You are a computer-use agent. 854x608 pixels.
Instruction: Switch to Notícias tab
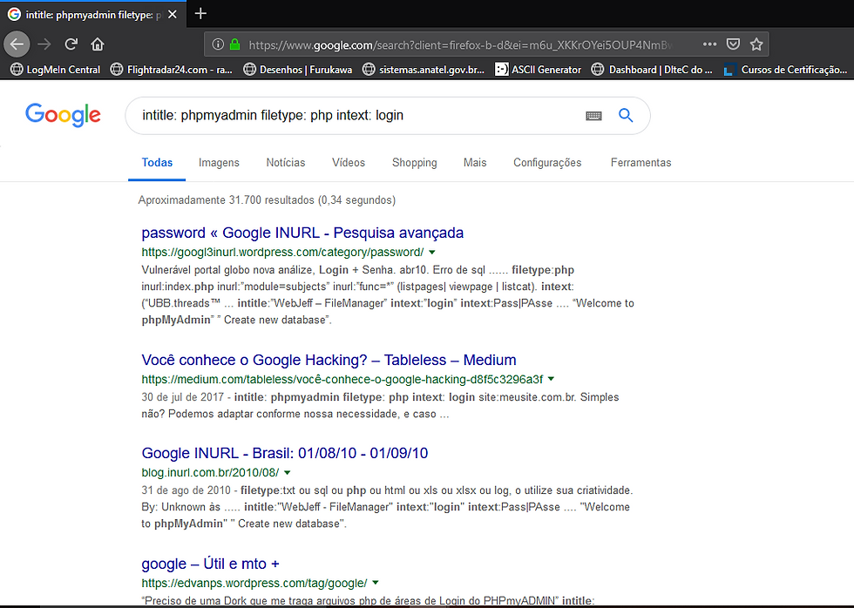pyautogui.click(x=286, y=163)
